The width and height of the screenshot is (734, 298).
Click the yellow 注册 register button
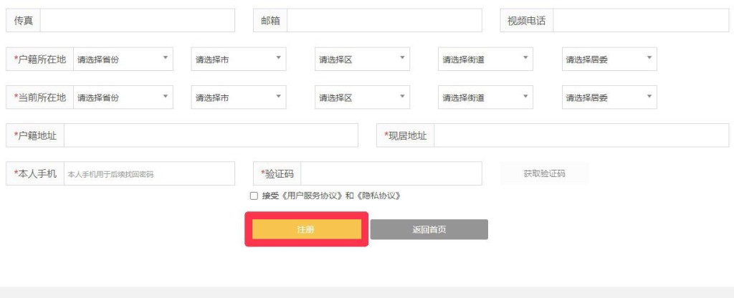[306, 229]
